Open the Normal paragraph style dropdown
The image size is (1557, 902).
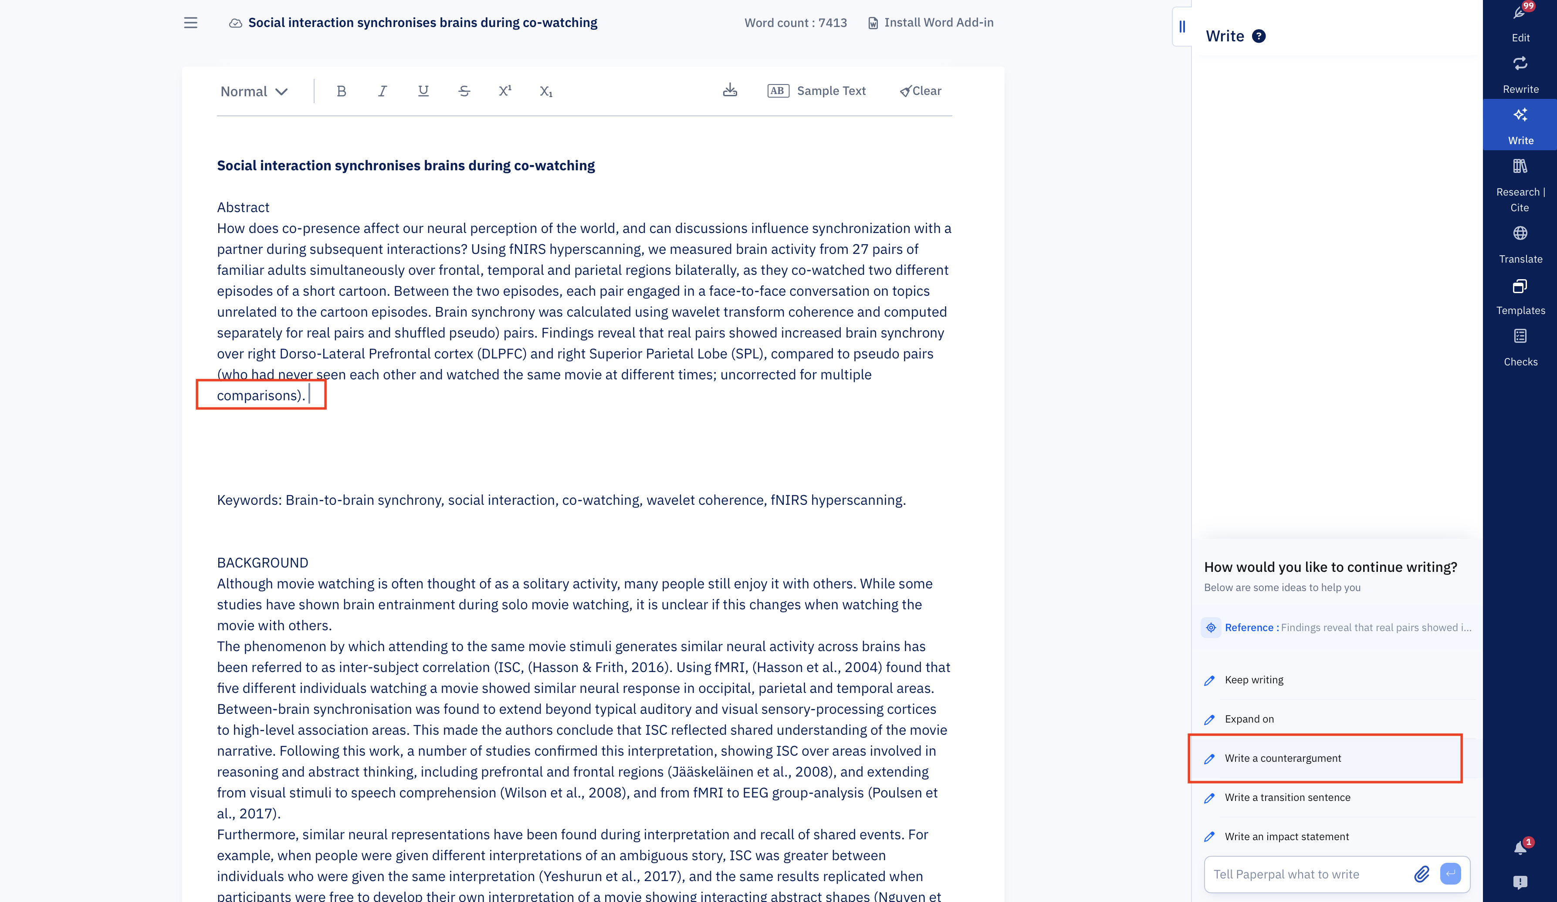click(254, 91)
